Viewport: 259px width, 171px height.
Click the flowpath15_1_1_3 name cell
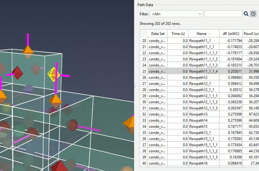(x=203, y=157)
